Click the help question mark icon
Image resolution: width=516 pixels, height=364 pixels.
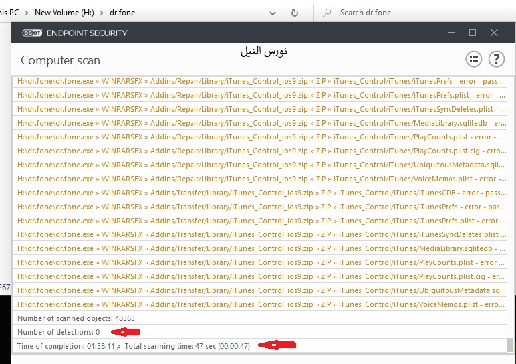click(x=496, y=60)
